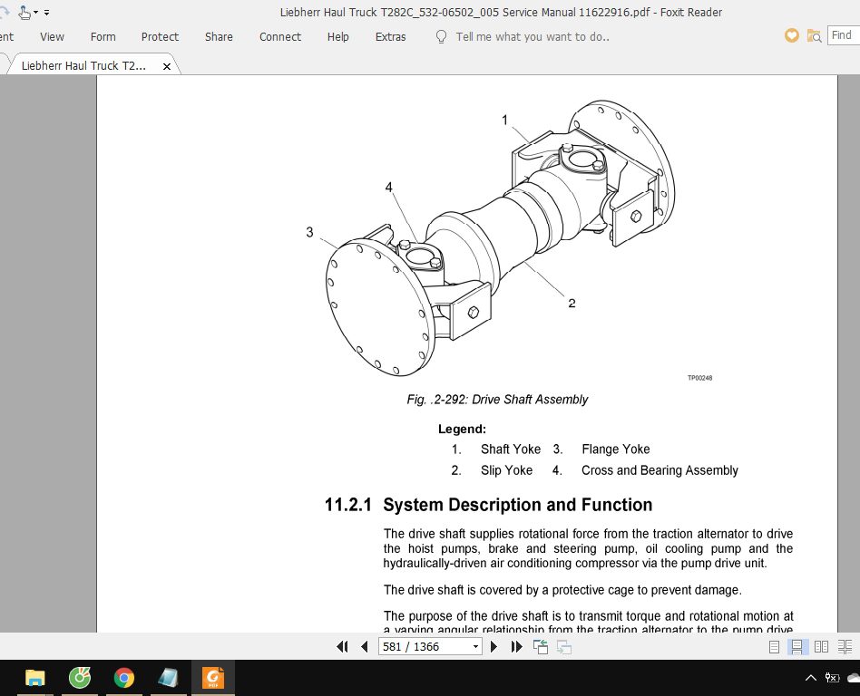860x696 pixels.
Task: Click the Continuous scrolling view icon
Action: tap(797, 646)
